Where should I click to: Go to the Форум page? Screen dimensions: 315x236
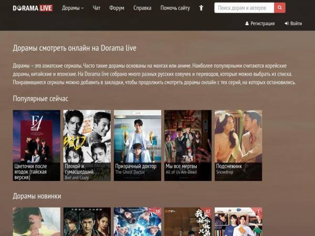pyautogui.click(x=117, y=8)
